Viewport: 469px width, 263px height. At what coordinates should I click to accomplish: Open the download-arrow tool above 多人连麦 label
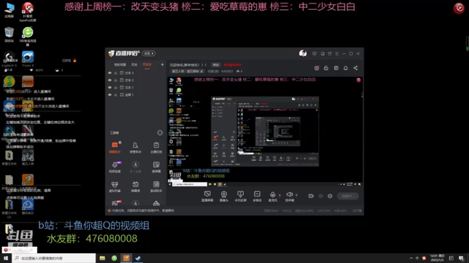coord(135,165)
